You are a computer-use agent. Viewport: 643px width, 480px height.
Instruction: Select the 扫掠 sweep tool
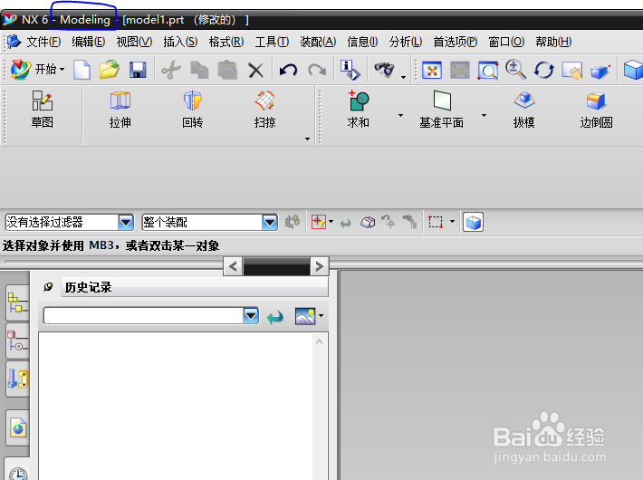(264, 110)
